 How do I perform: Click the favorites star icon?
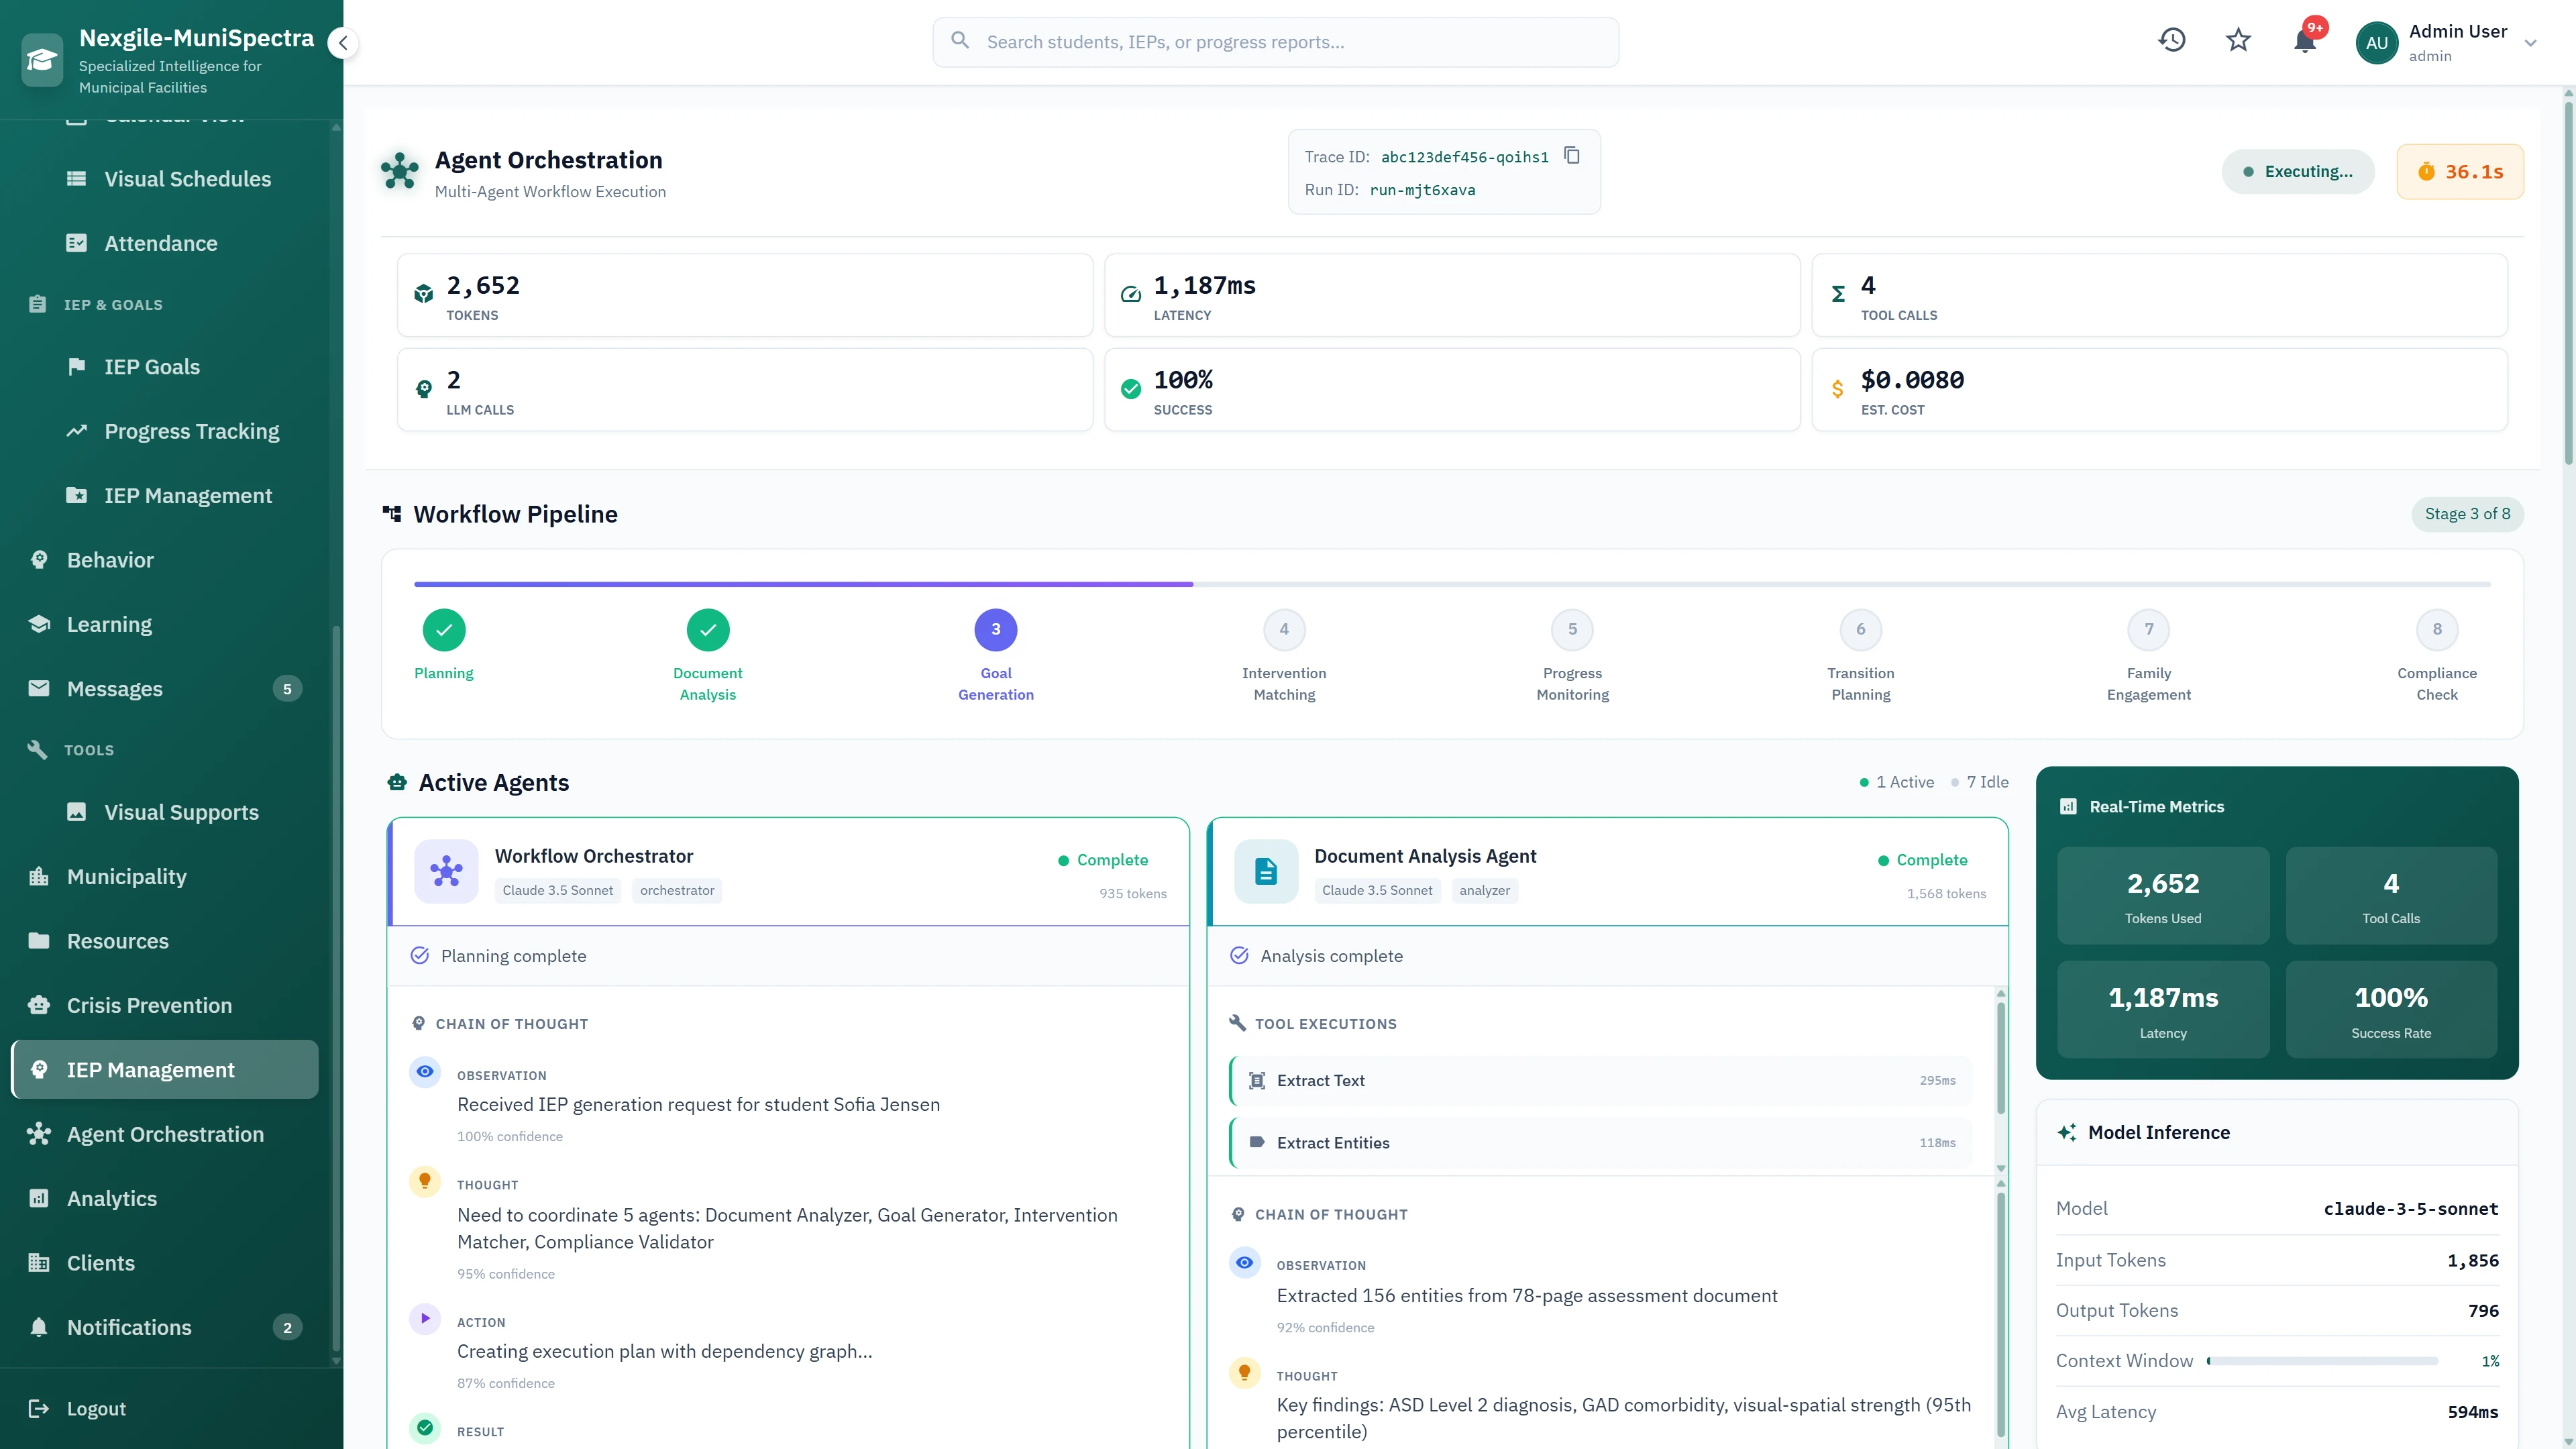[2238, 40]
